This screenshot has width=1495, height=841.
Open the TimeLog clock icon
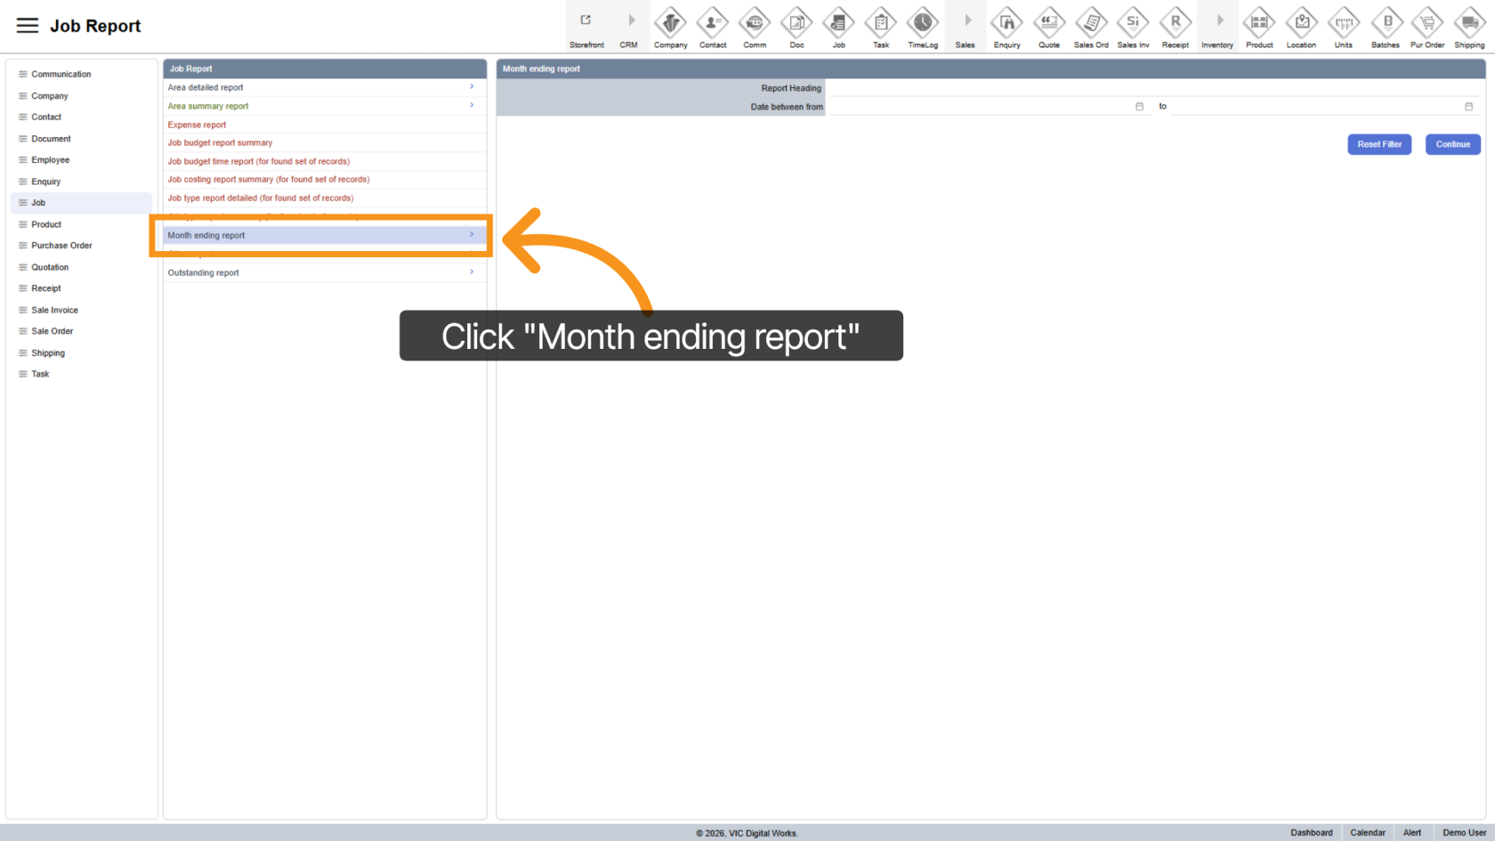point(923,23)
